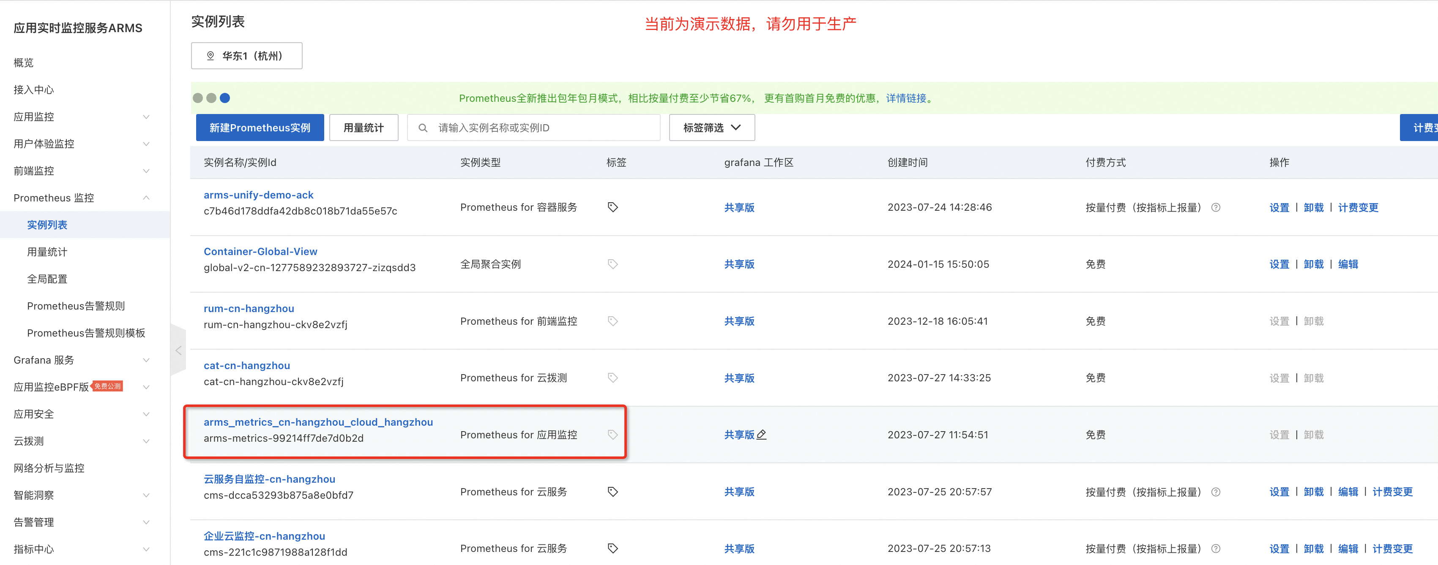The height and width of the screenshot is (565, 1438).
Task: Click 共享版 for rum-cn-hangzhou row
Action: [739, 321]
